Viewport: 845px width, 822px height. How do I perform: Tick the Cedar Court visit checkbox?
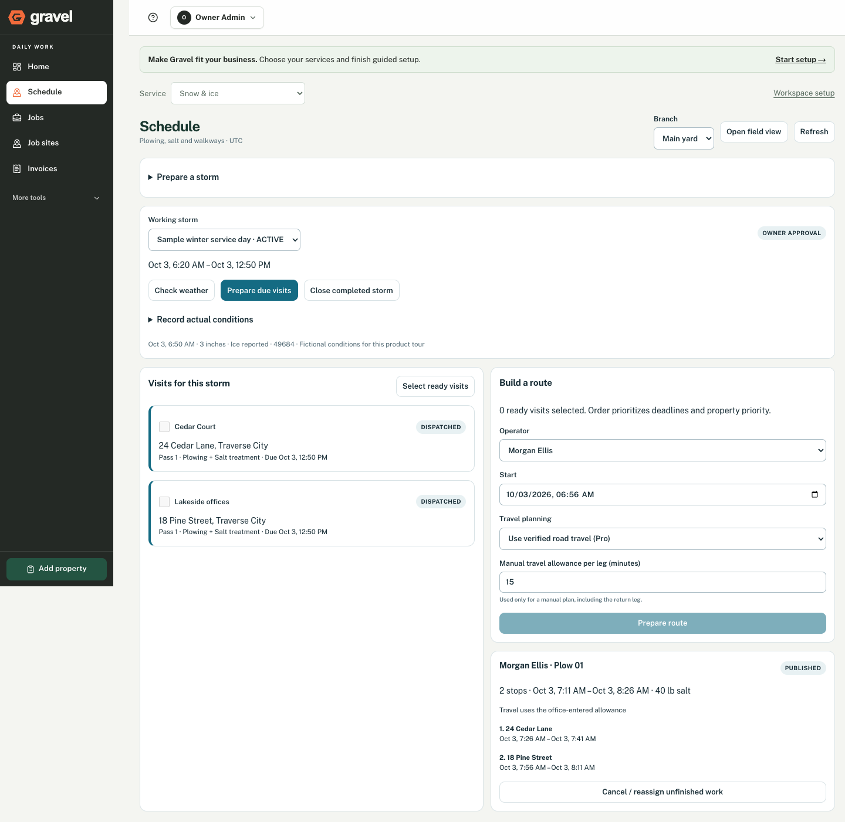pyautogui.click(x=164, y=427)
